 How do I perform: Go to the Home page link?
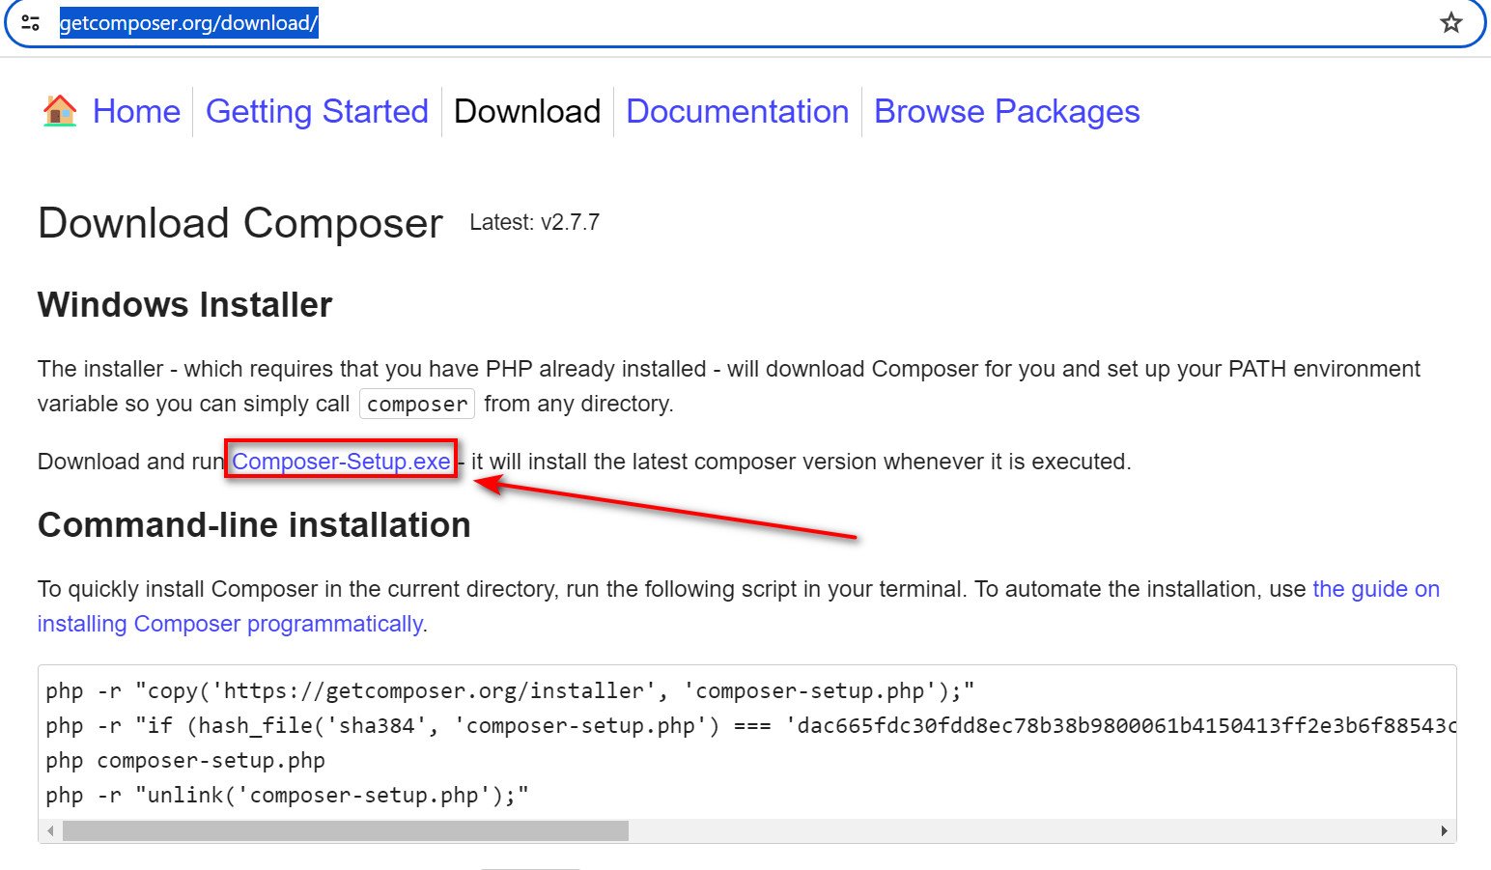[136, 111]
